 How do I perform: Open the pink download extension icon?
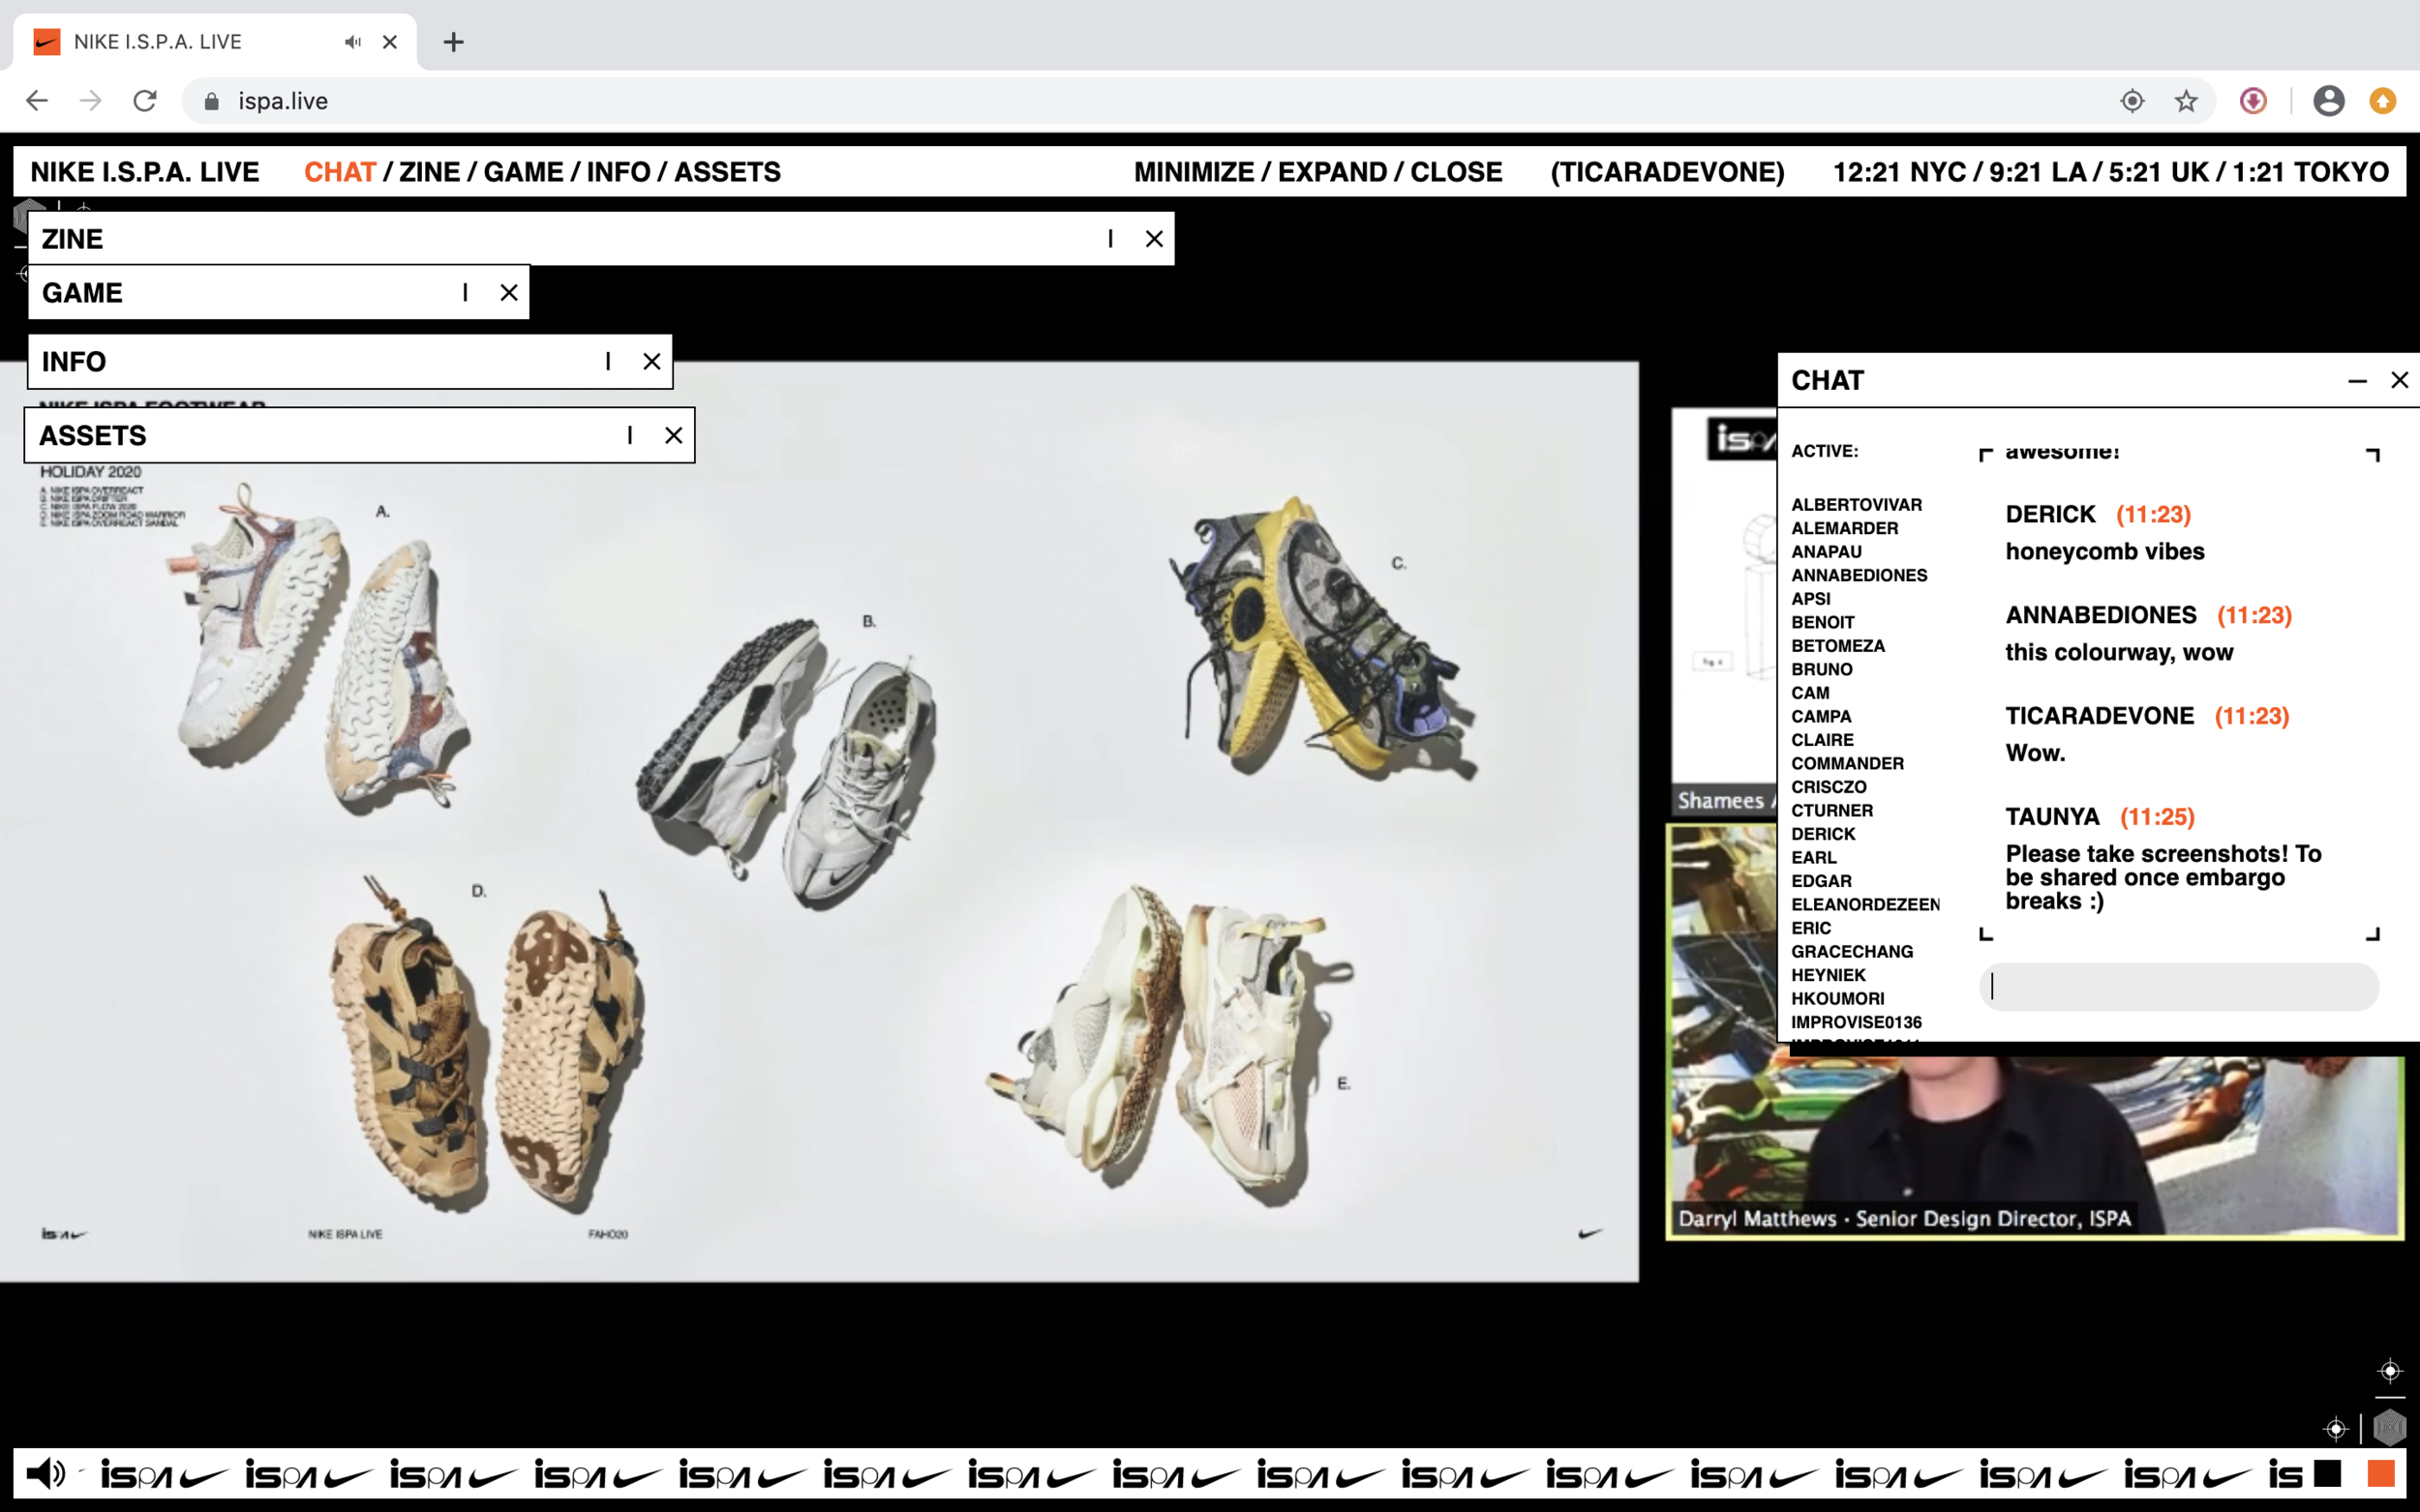point(2253,101)
